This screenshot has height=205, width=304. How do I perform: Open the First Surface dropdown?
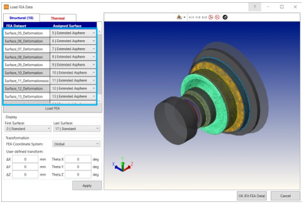coord(28,129)
